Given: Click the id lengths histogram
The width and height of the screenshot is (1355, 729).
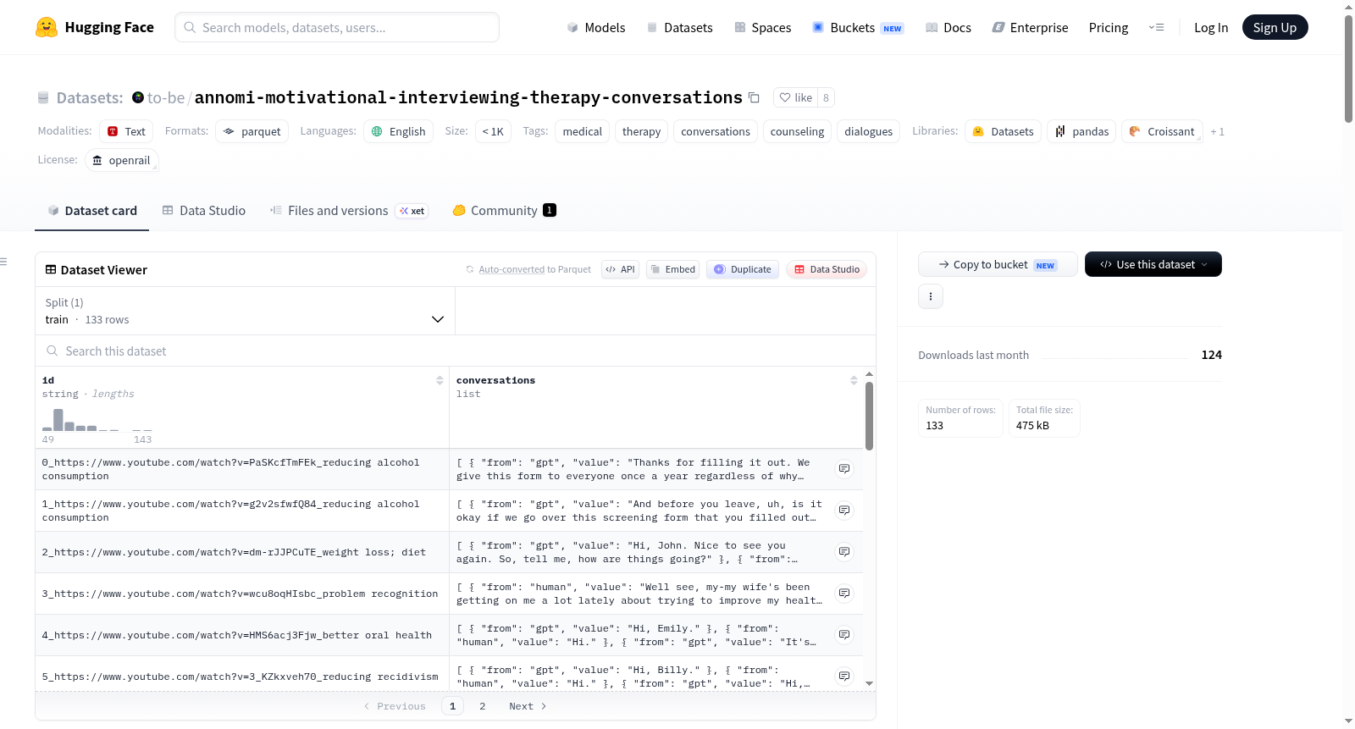Looking at the screenshot, I should [x=97, y=419].
